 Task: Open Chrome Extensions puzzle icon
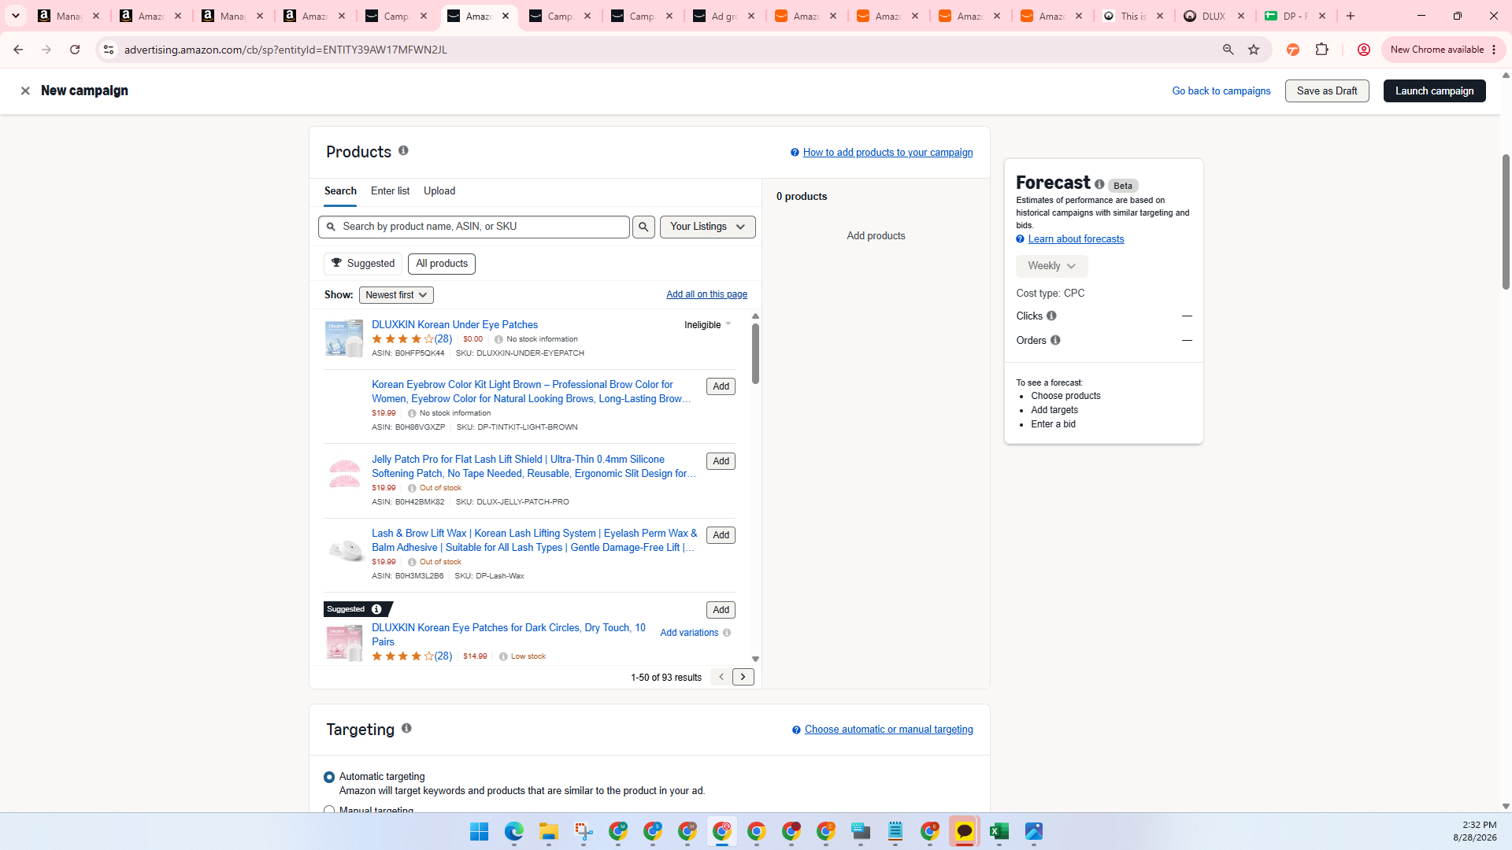(1322, 50)
